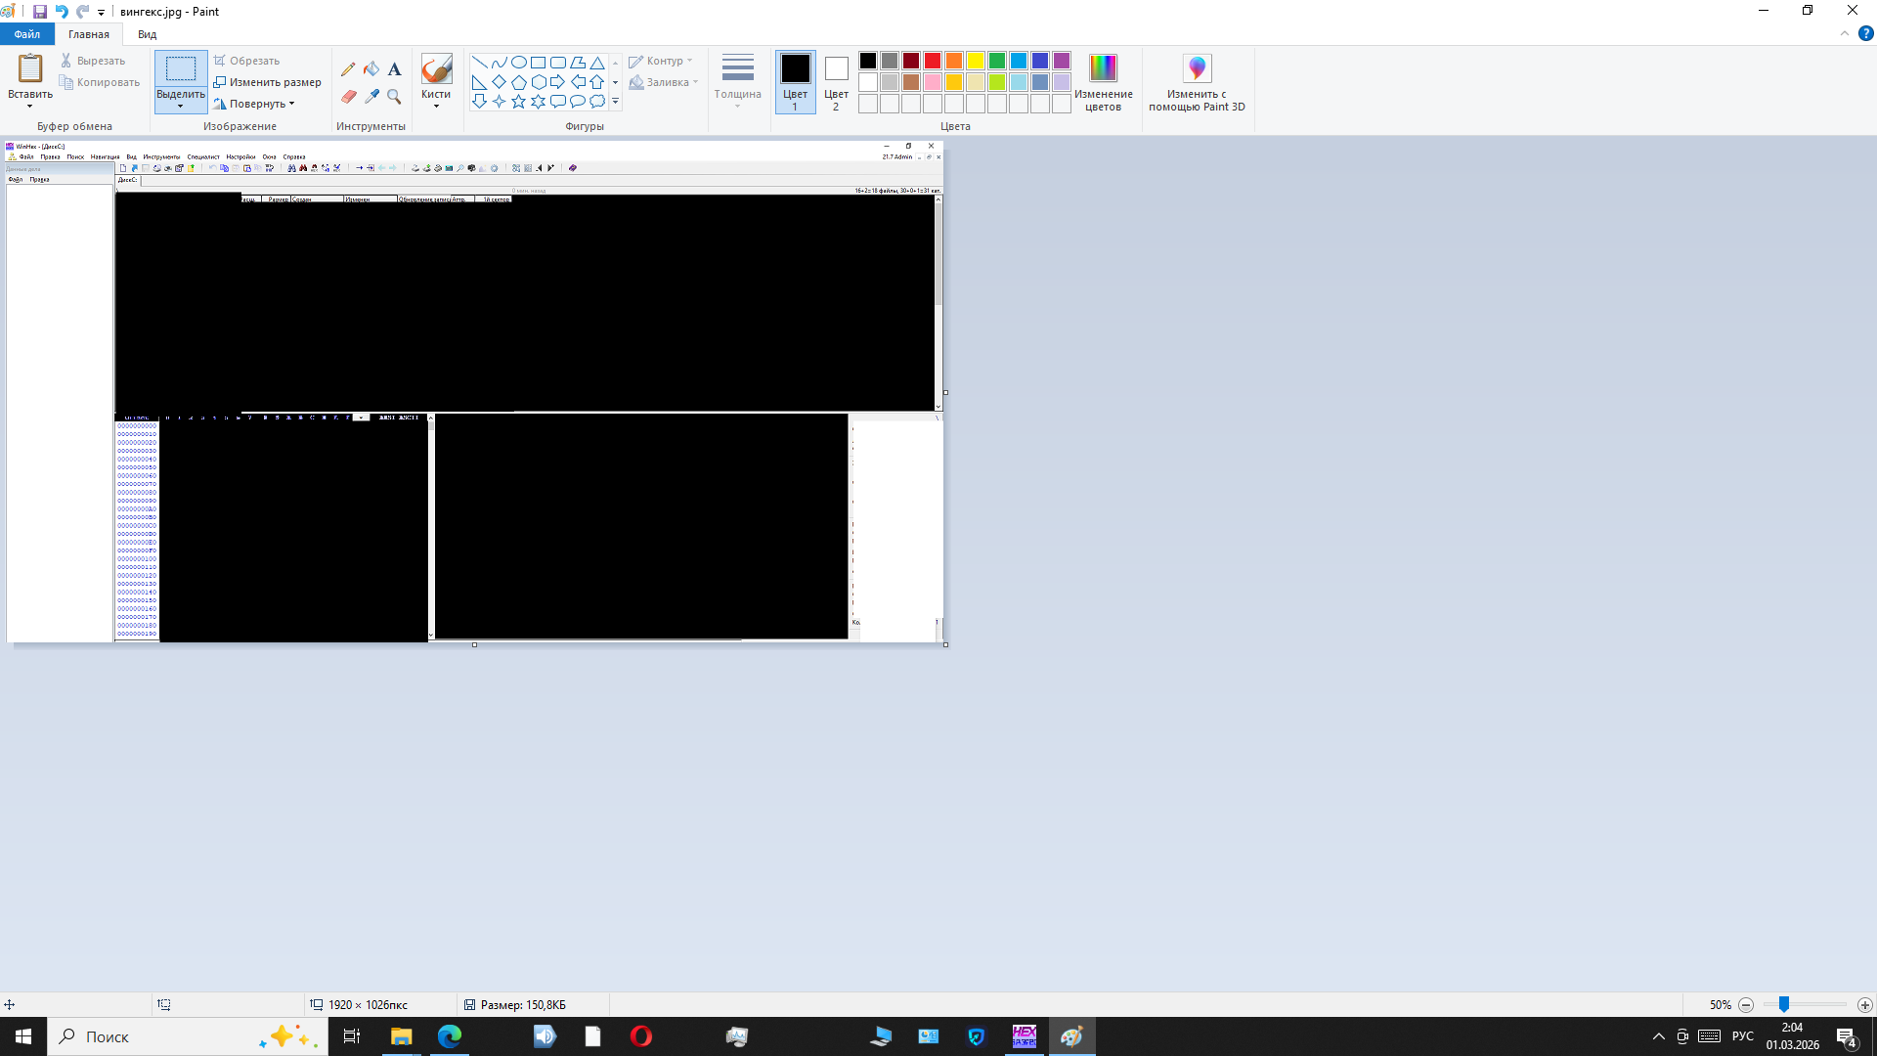
Task: Open the Файл menu tab
Action: pos(27,34)
